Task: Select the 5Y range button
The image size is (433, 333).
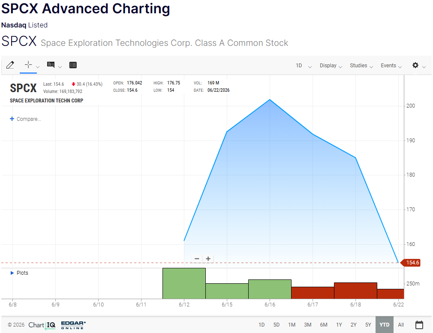Action: click(x=368, y=325)
